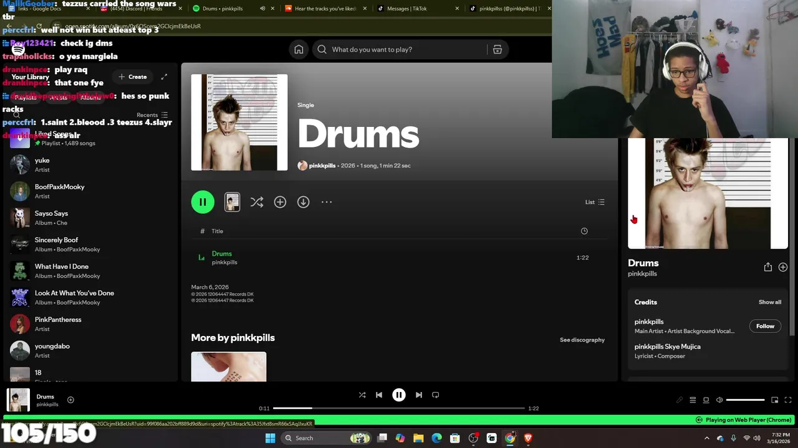
Task: Adjust the volume slider
Action: tap(746, 400)
